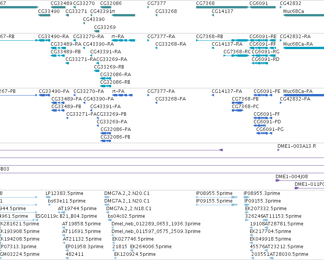Click the CG7368-RB transcript label
The width and height of the screenshot is (324, 260).
click(x=209, y=37)
